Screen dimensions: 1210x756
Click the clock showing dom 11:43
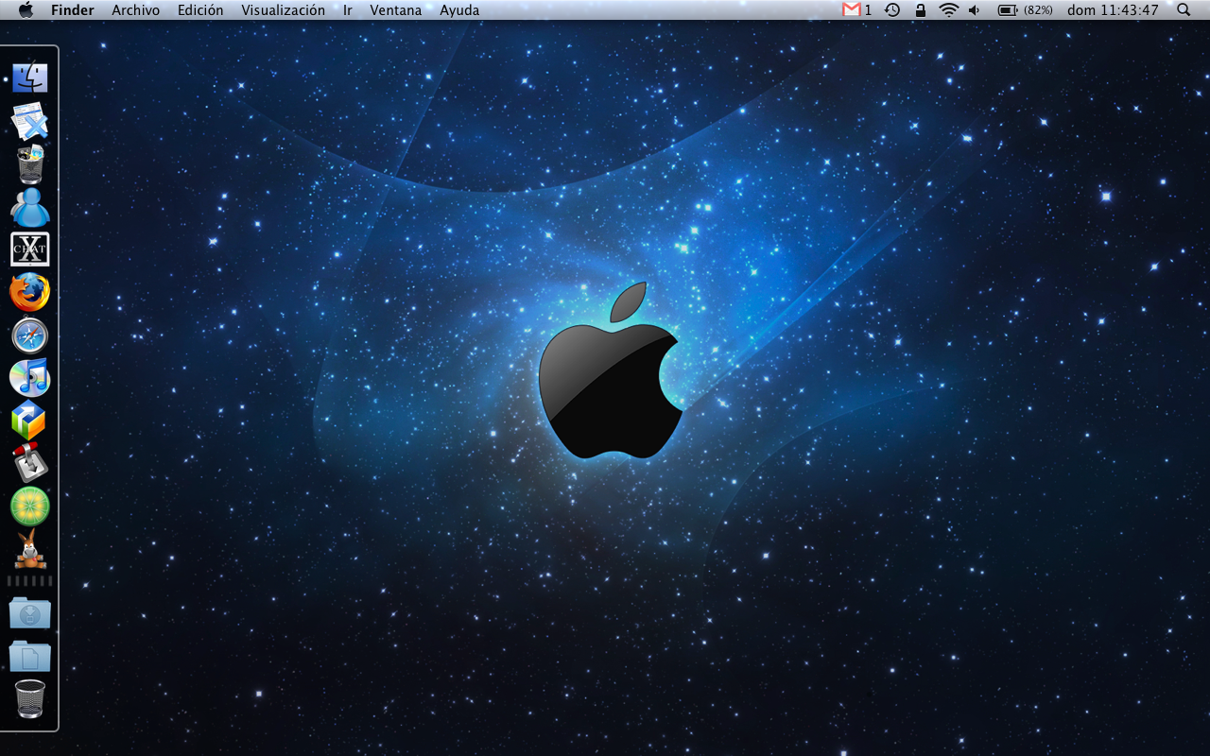1113,10
